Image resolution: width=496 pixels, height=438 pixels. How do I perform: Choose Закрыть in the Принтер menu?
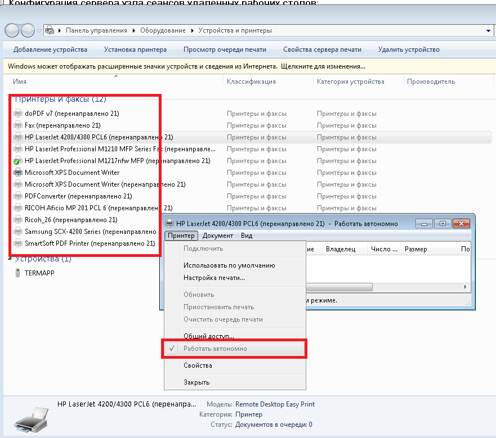click(234, 382)
